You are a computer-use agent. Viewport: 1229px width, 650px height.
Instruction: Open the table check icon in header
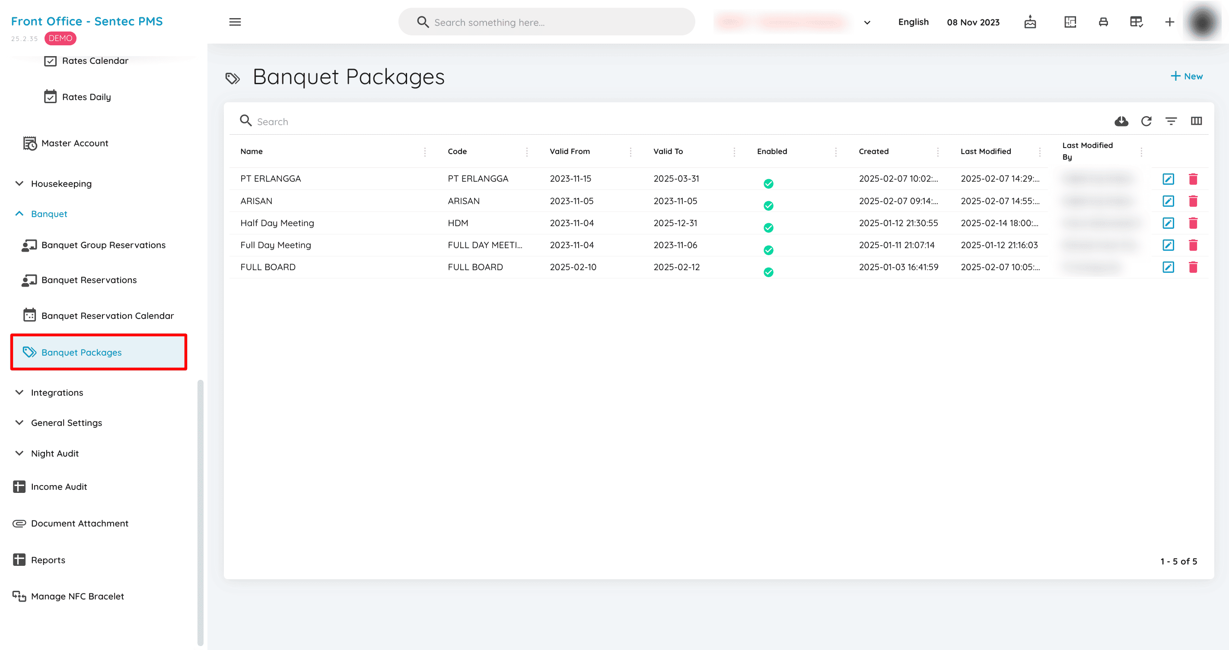click(x=1137, y=22)
